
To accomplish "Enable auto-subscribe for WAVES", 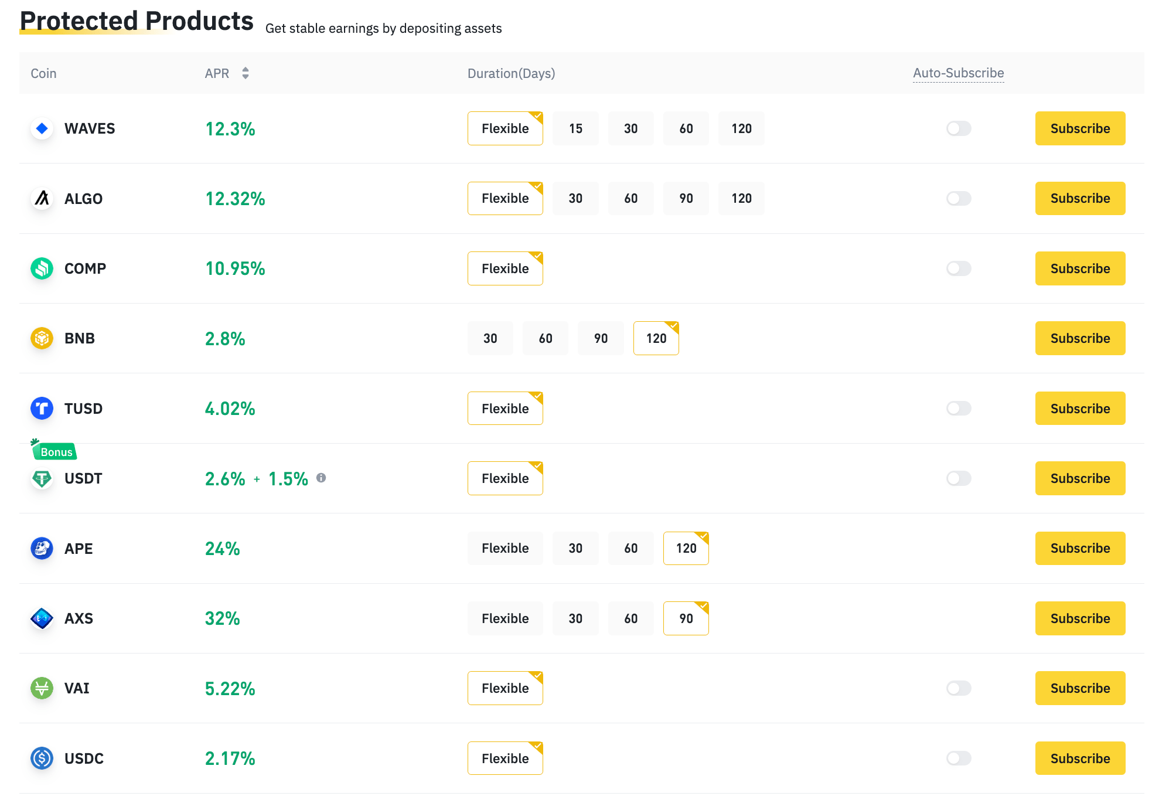I will pyautogui.click(x=959, y=128).
